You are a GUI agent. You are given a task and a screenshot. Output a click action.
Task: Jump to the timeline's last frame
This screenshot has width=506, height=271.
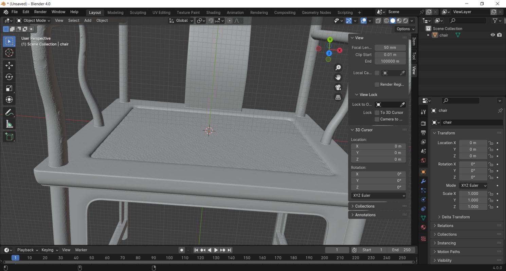230,250
